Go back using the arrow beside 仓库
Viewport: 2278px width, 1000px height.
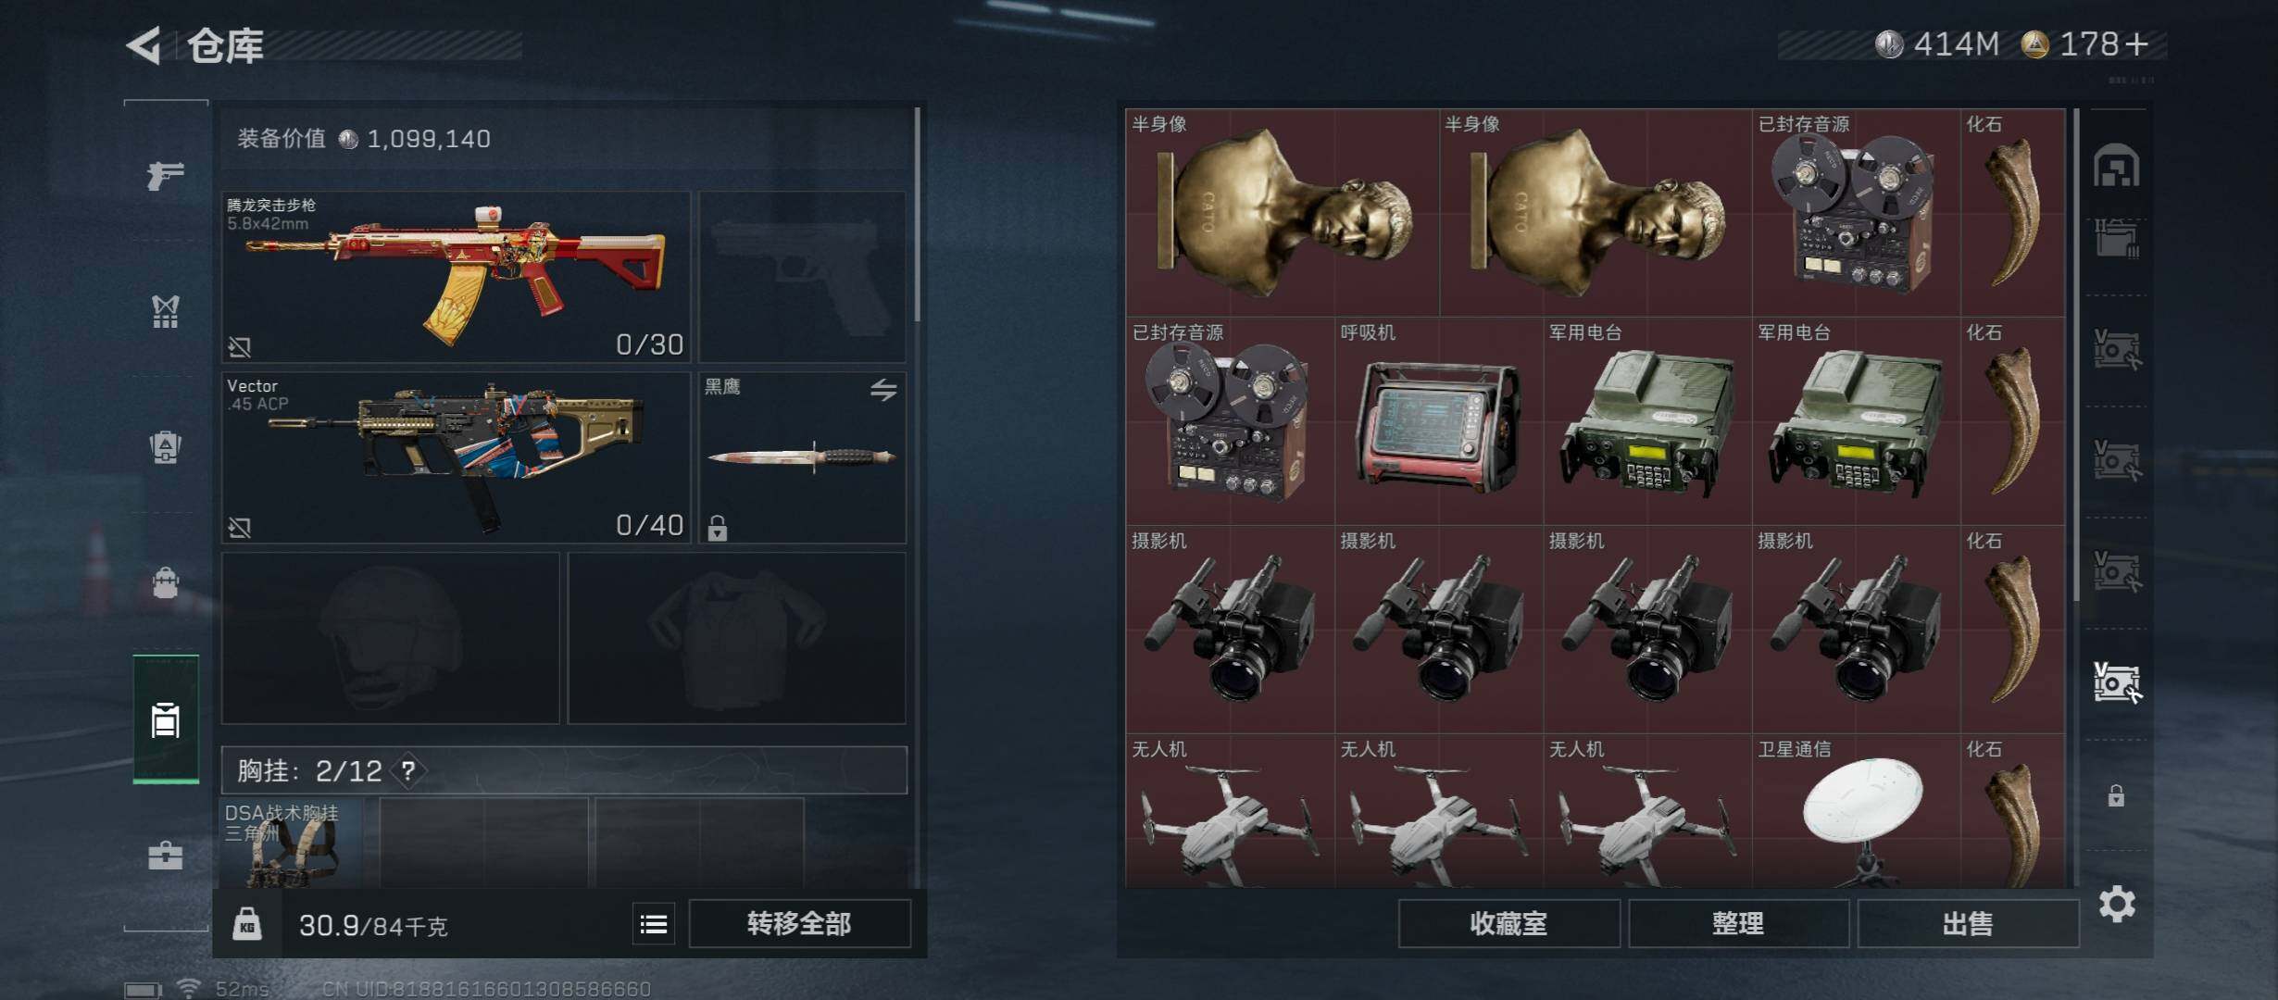pyautogui.click(x=144, y=44)
